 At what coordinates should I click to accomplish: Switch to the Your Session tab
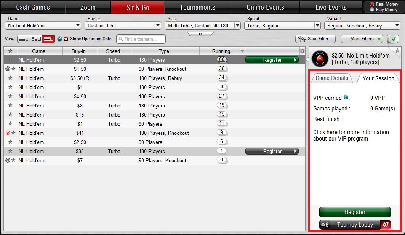[x=378, y=78]
